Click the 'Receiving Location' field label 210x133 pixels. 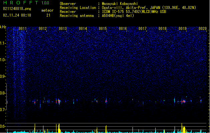(78, 8)
